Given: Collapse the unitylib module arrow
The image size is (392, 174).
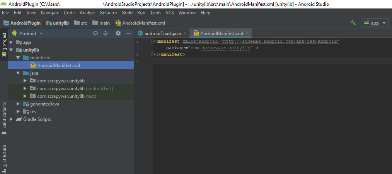Looking at the screenshot, I should pyautogui.click(x=11, y=50).
